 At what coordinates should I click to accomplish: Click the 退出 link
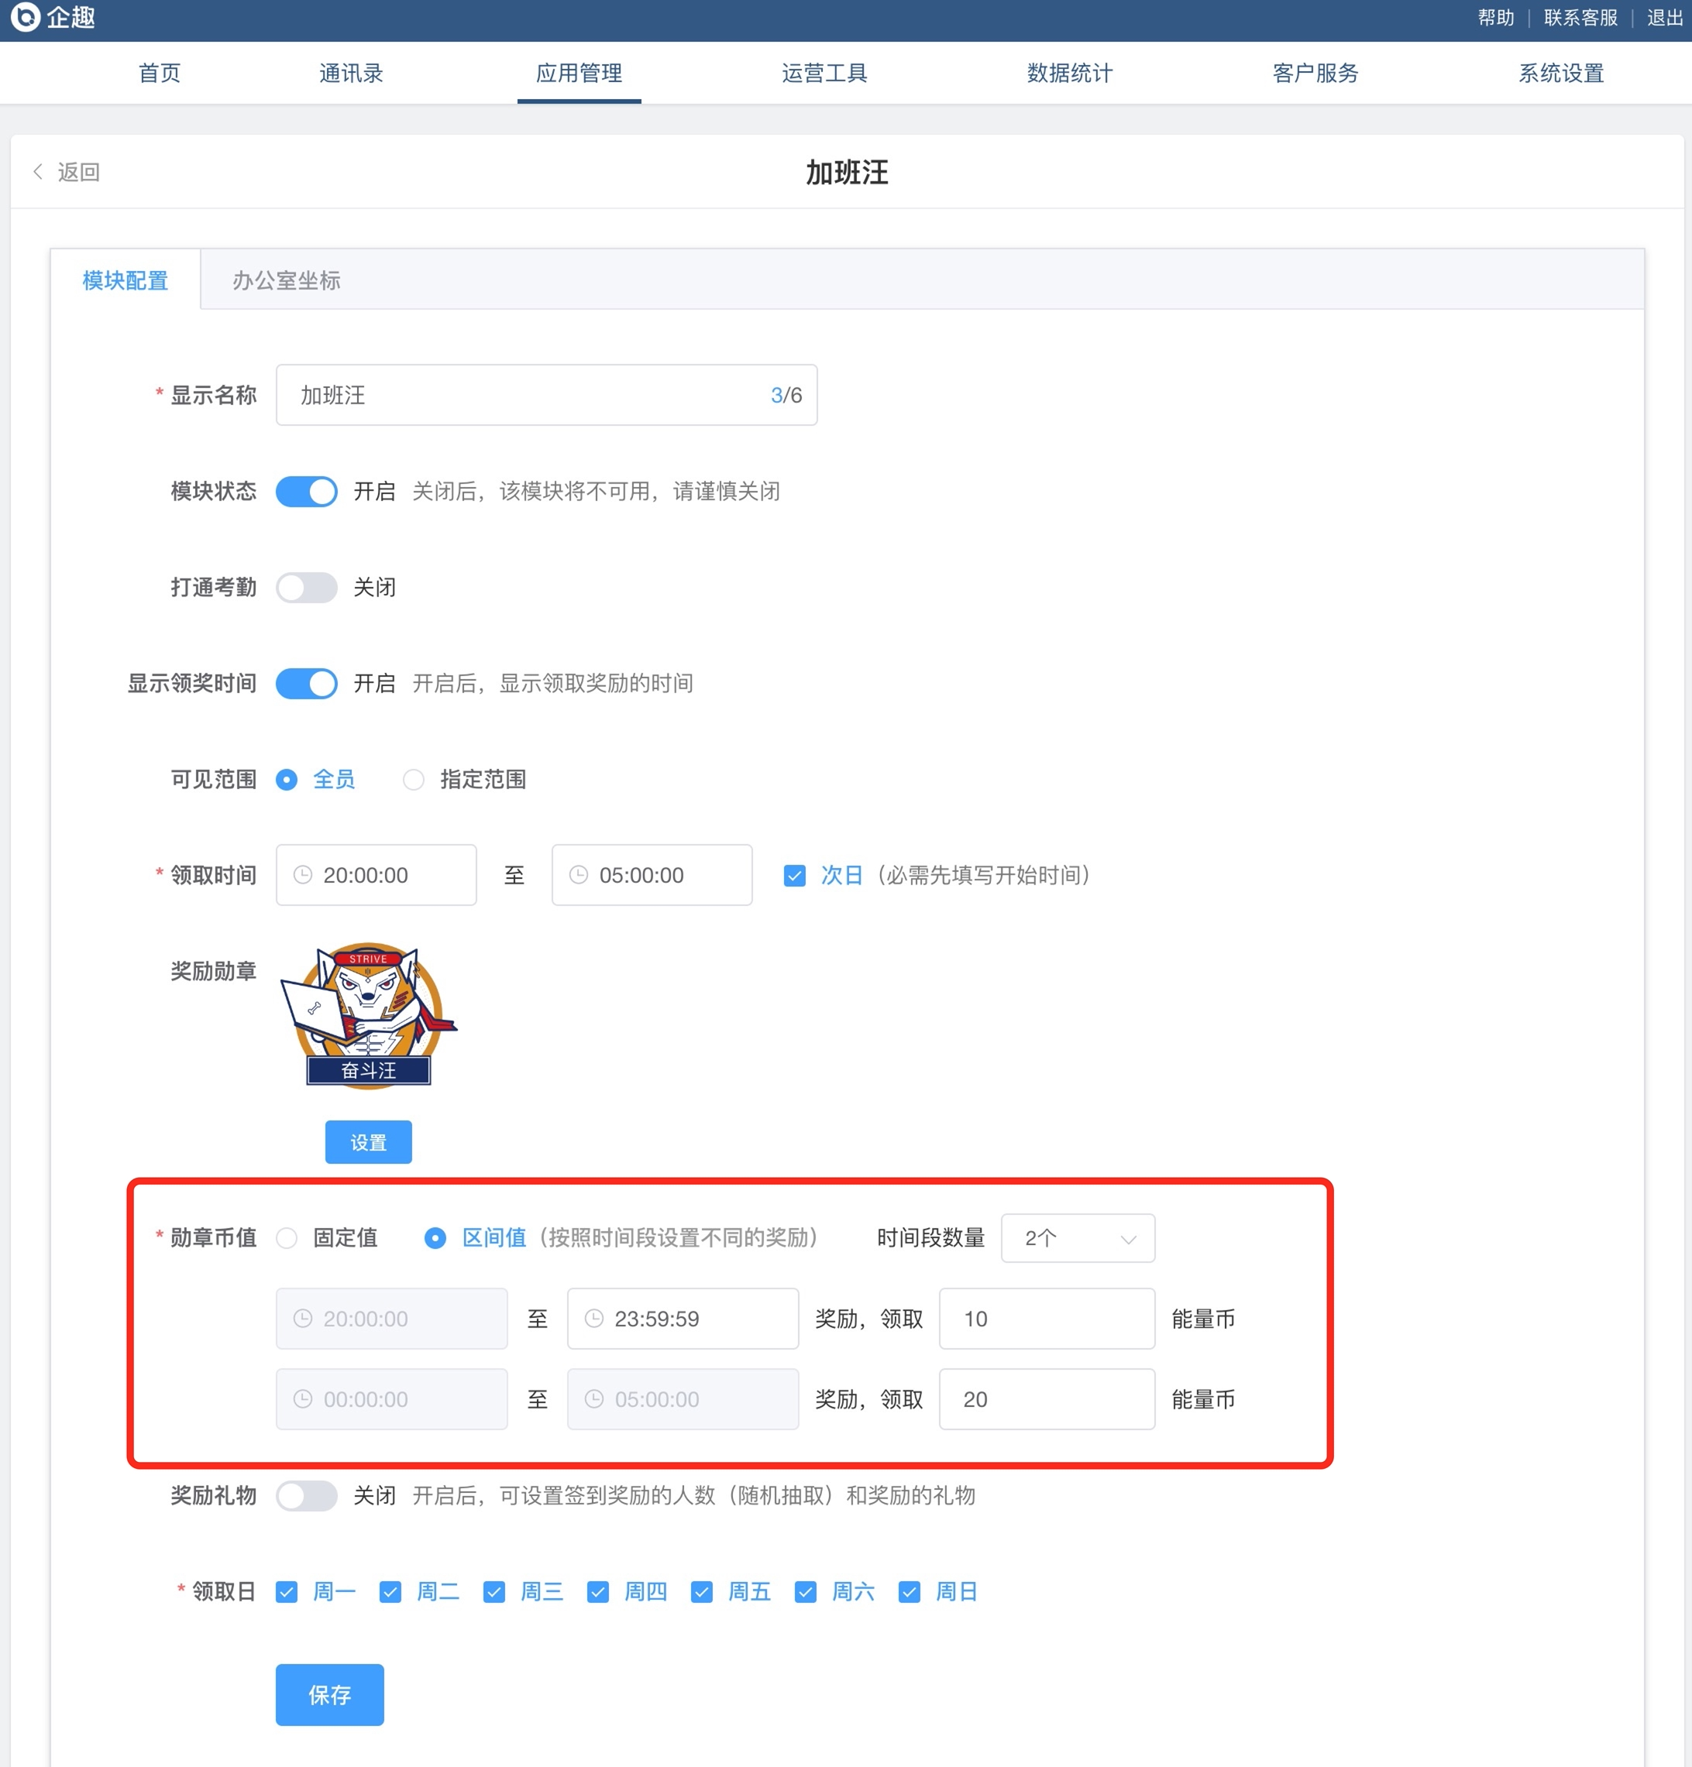point(1665,17)
